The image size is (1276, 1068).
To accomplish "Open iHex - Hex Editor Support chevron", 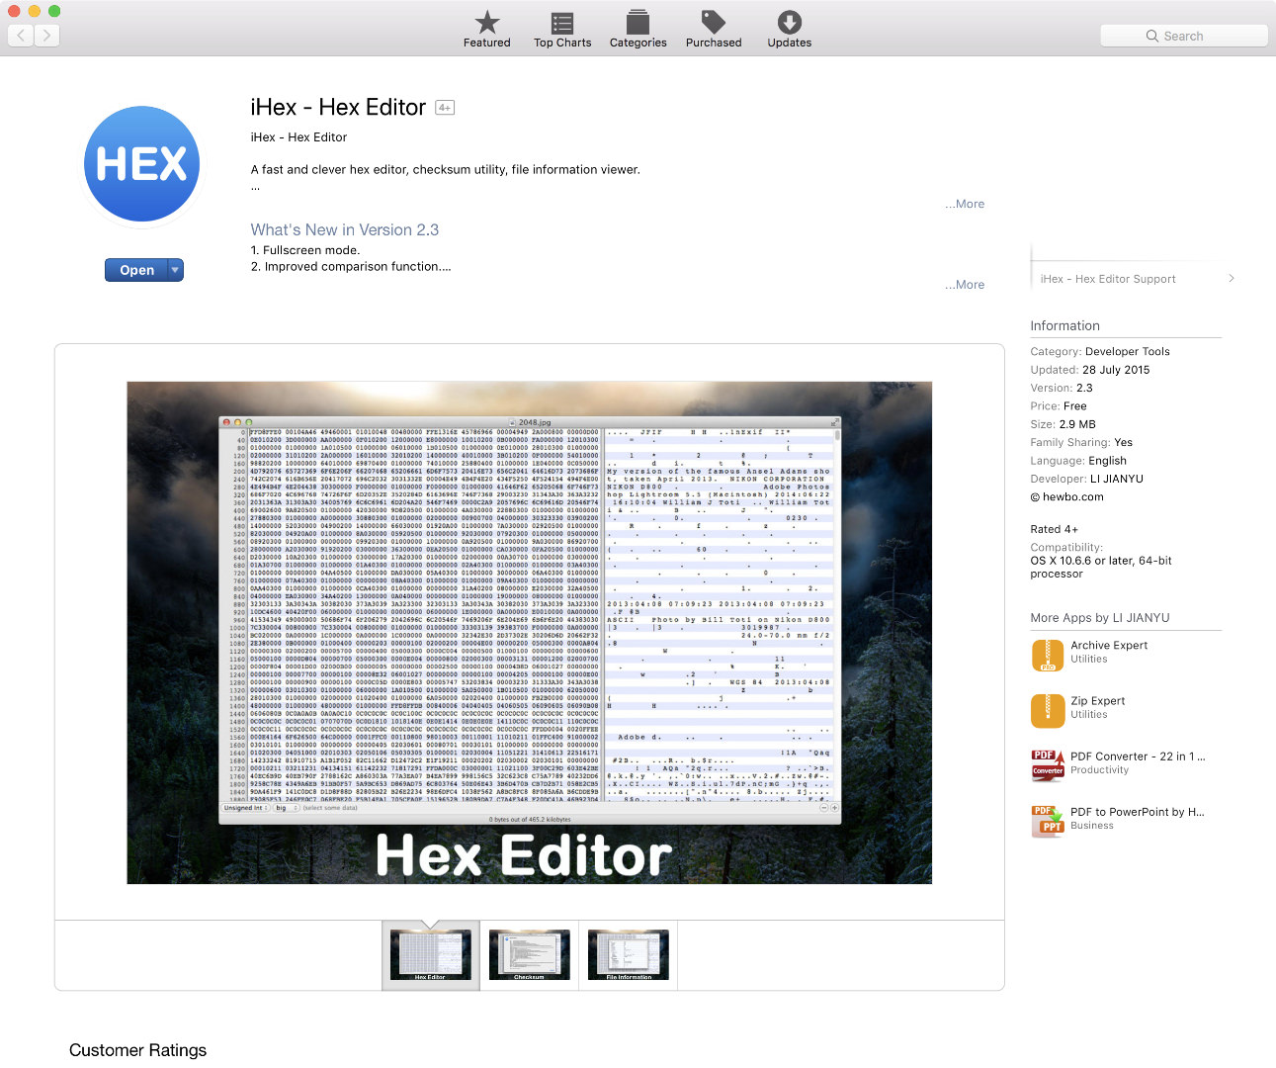I will click(1232, 279).
